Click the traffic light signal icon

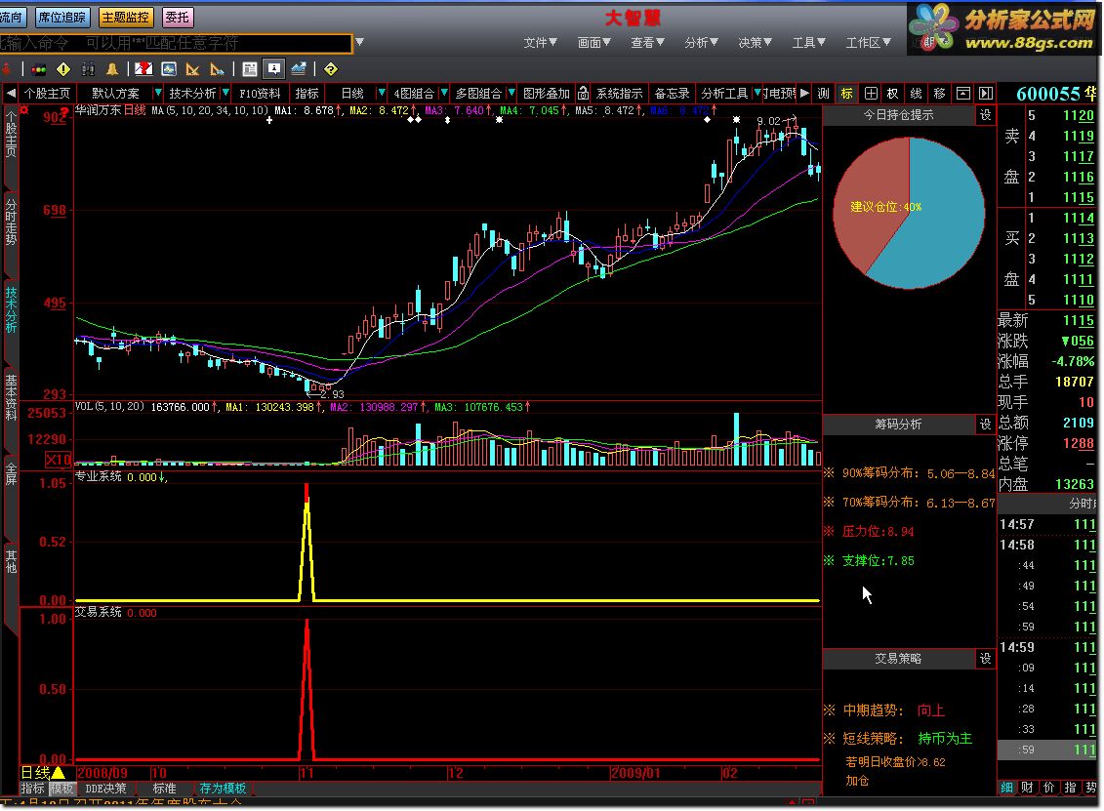39,69
